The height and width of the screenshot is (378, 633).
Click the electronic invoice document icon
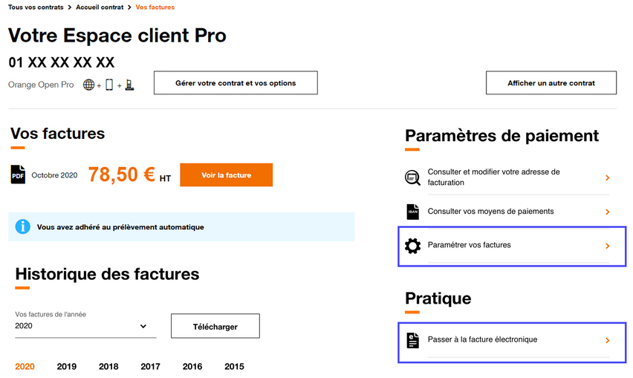click(x=412, y=340)
